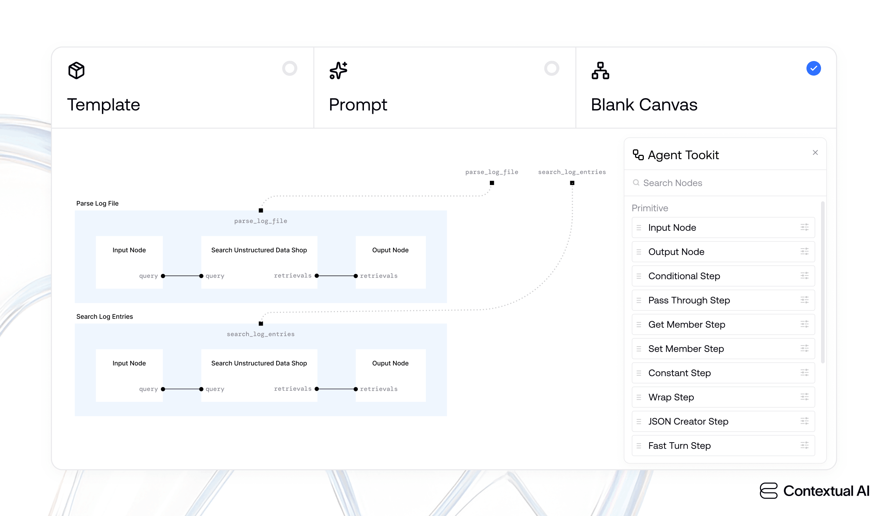Click the drag handle beside Conditional Step
888x516 pixels.
(639, 276)
